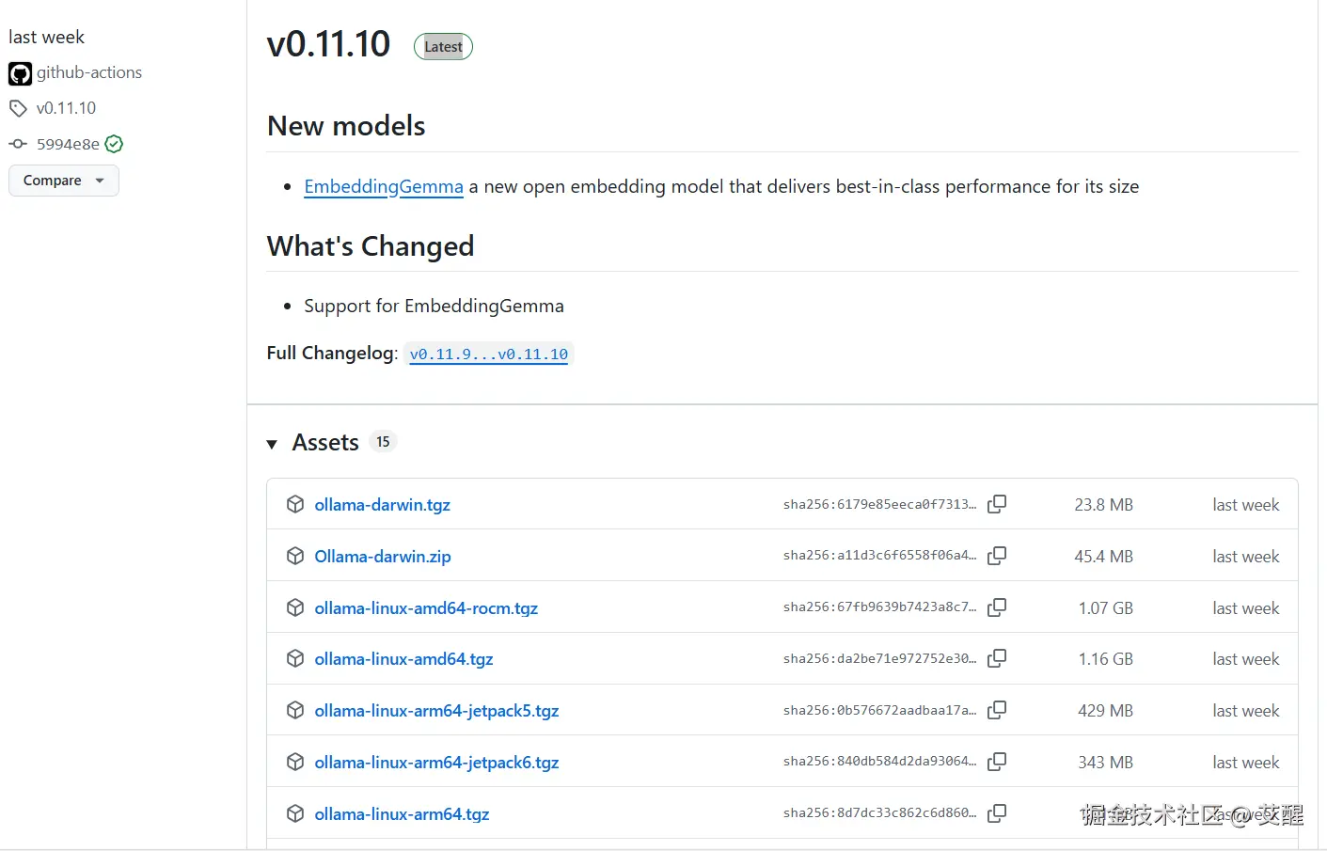Copy sha256 for ollama-linux-arm64-jetpack6.tgz
The width and height of the screenshot is (1327, 851).
[x=997, y=762]
